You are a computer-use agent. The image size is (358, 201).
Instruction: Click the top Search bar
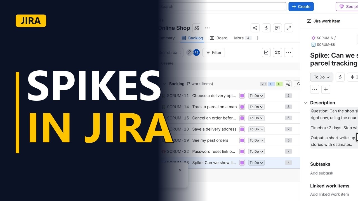(x=222, y=7)
